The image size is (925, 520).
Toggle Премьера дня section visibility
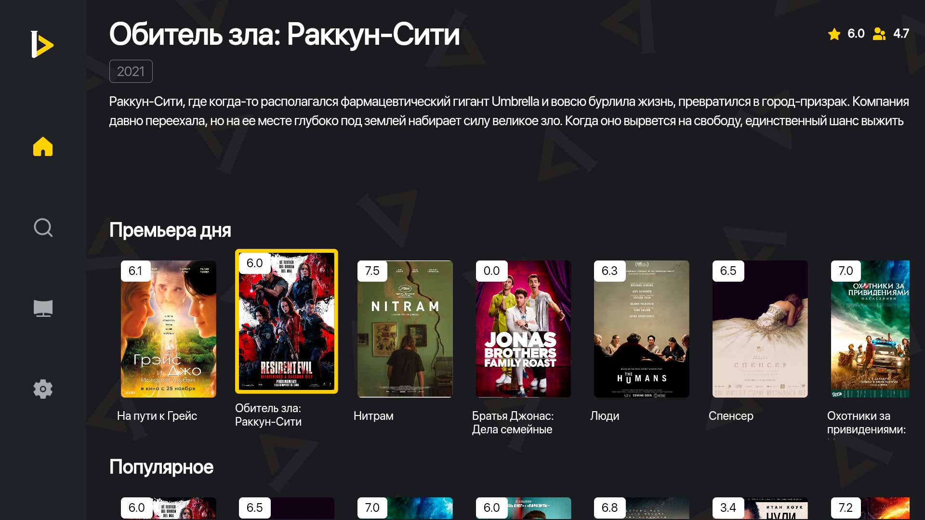pos(170,231)
